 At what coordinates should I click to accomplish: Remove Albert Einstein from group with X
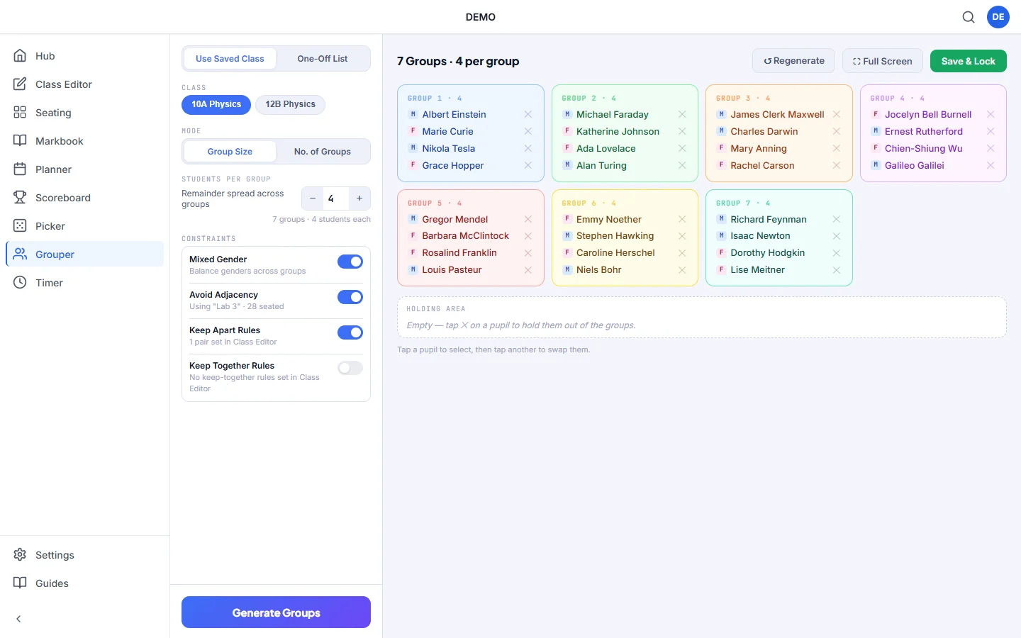[528, 114]
